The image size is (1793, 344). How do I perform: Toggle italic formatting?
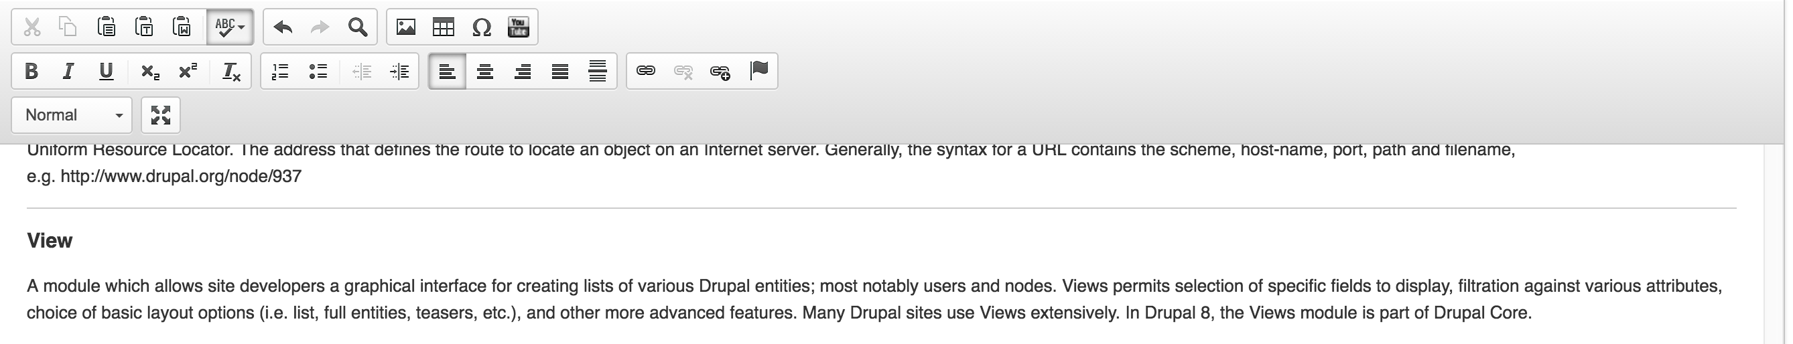click(x=68, y=71)
